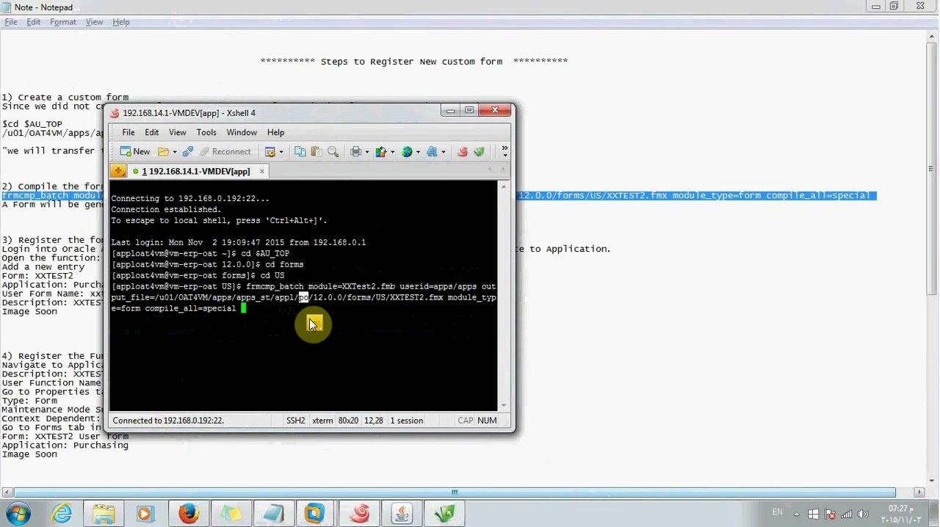
Task: Click the green Xftp icon in Xshell toolbar
Action: [x=479, y=152]
